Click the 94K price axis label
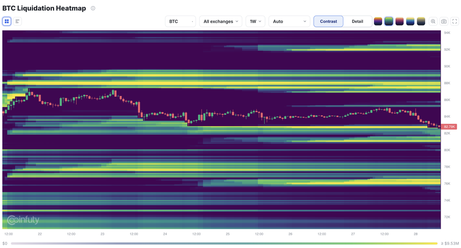This screenshot has width=461, height=248. coord(447,33)
